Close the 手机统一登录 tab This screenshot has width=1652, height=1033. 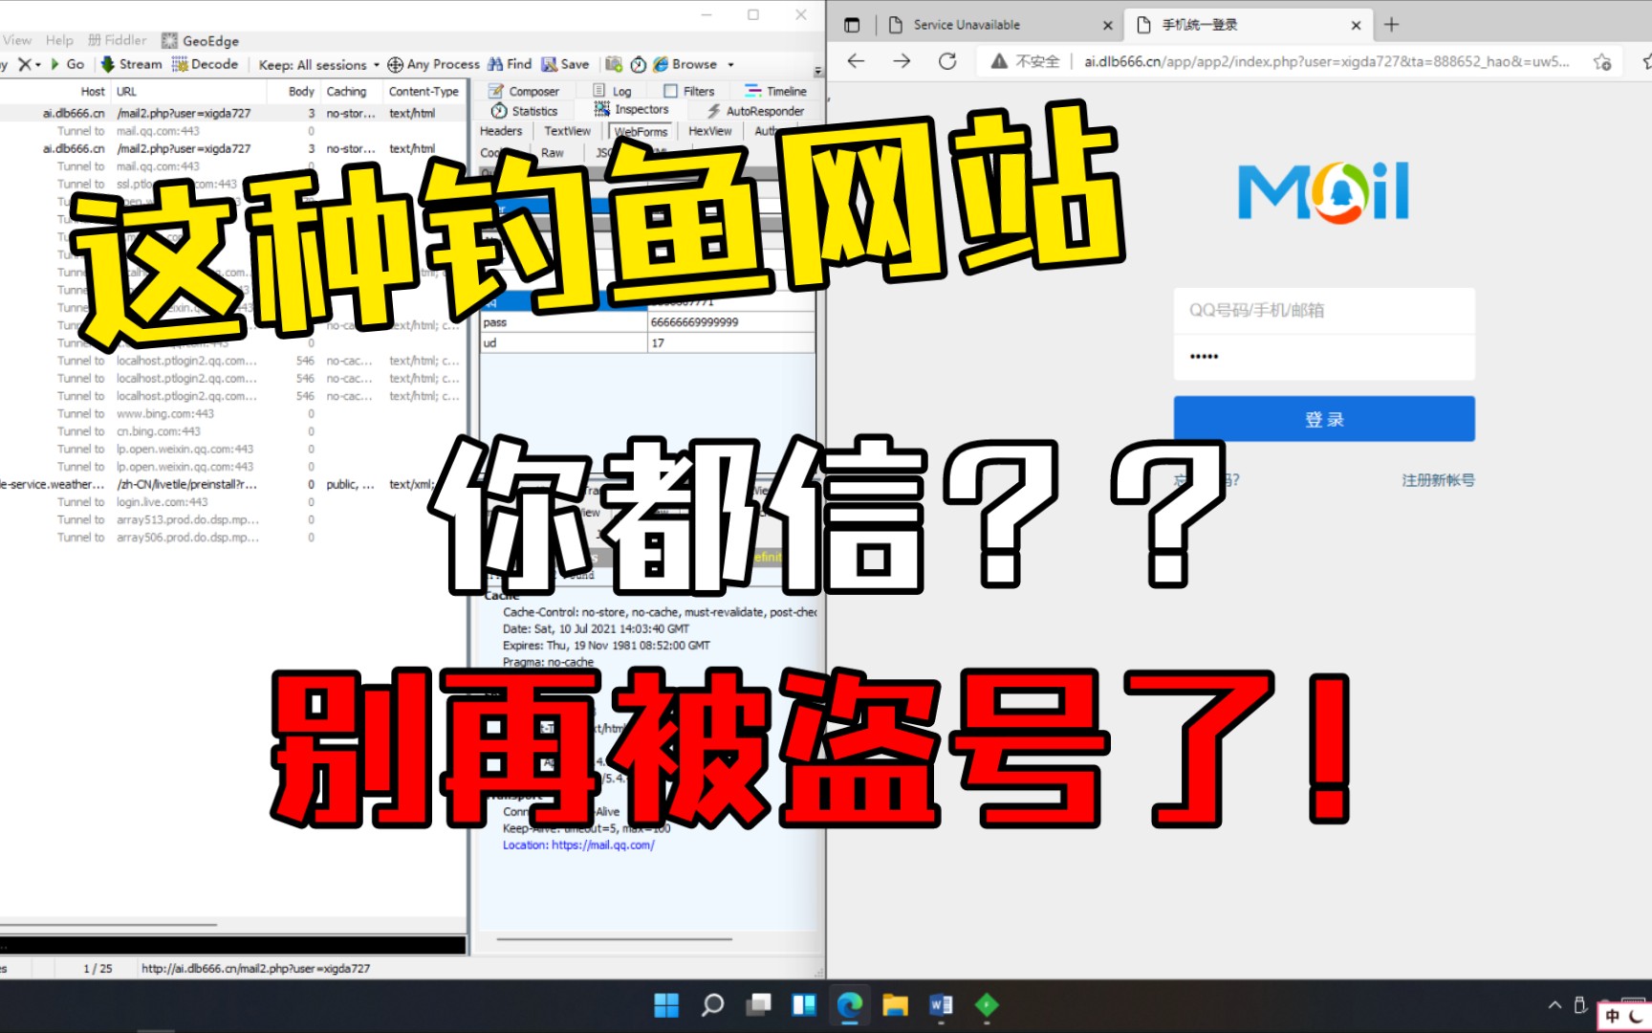tap(1356, 26)
